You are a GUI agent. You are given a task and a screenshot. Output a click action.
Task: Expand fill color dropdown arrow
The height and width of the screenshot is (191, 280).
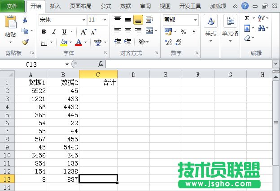pos(70,42)
